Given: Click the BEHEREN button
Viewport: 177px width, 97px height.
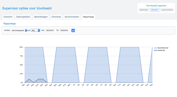Looking at the screenshot, I should (155, 10).
